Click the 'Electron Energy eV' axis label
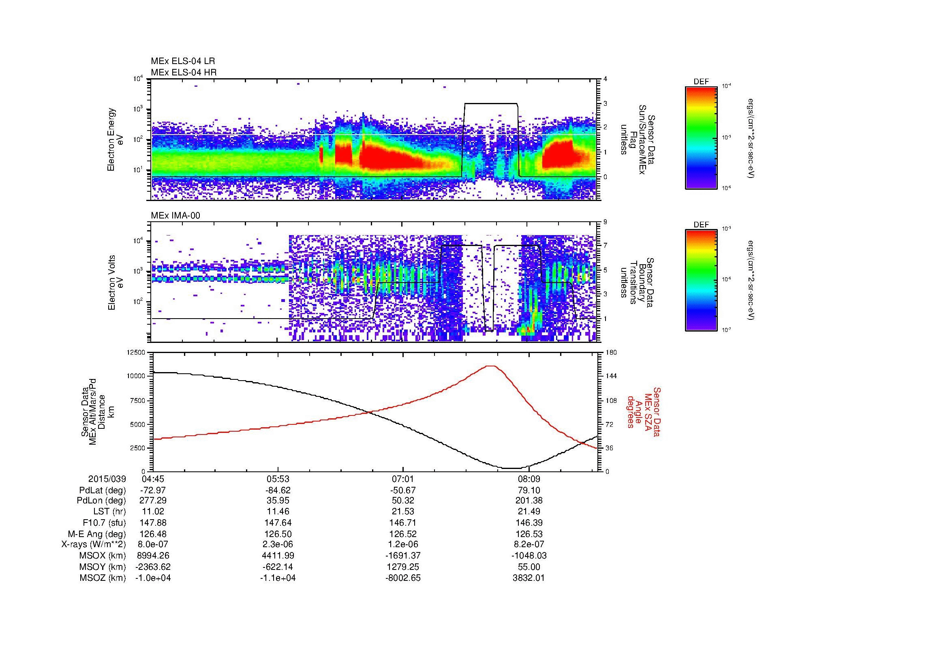Screen dimensions: 948x670 116,139
